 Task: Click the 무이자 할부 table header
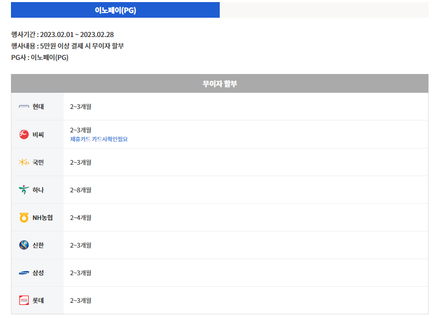(x=220, y=83)
